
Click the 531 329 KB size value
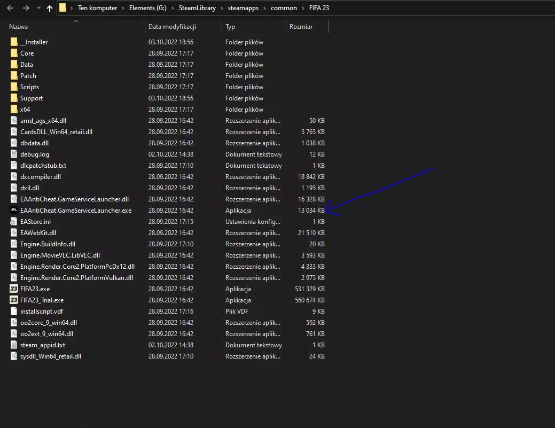[310, 289]
